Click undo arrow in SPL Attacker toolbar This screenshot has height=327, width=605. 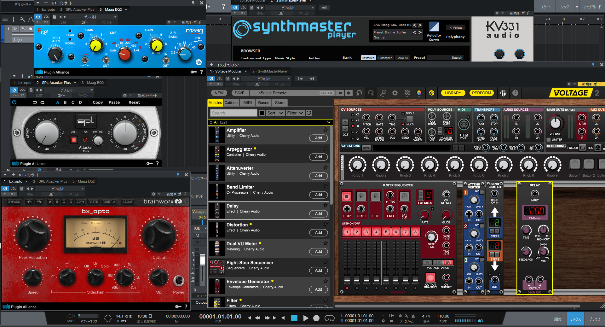click(35, 102)
